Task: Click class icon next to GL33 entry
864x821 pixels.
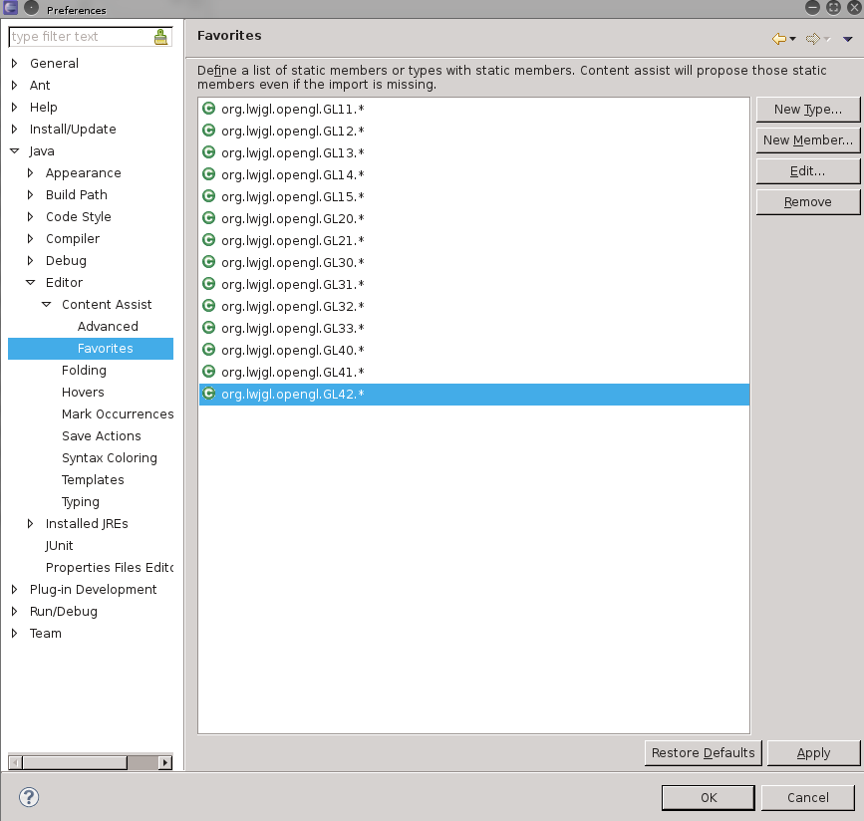Action: 209,328
